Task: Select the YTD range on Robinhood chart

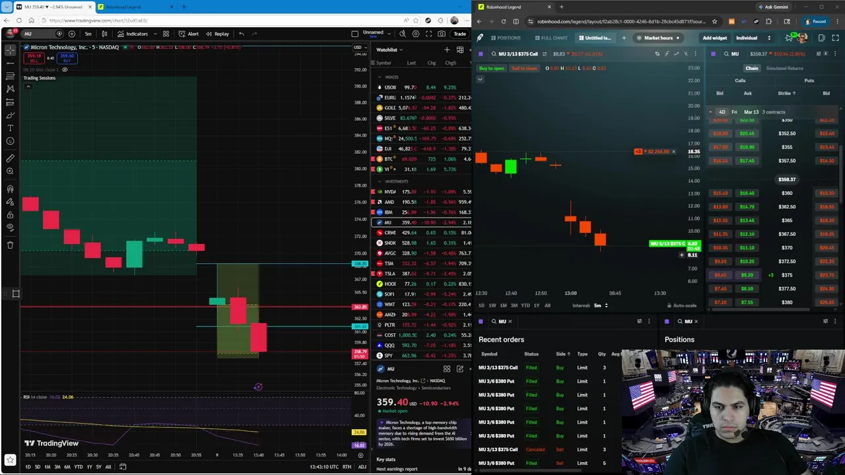Action: [525, 305]
